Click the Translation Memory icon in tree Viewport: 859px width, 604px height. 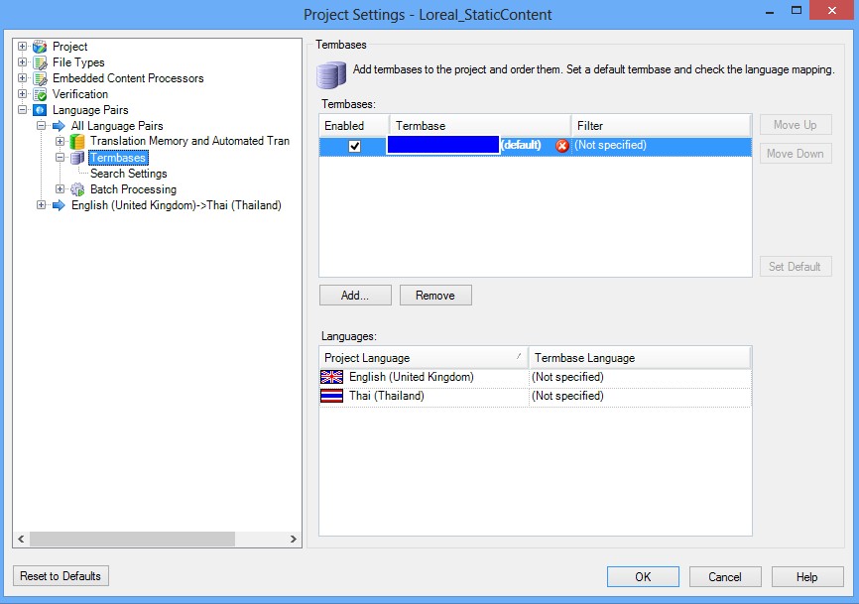[77, 142]
